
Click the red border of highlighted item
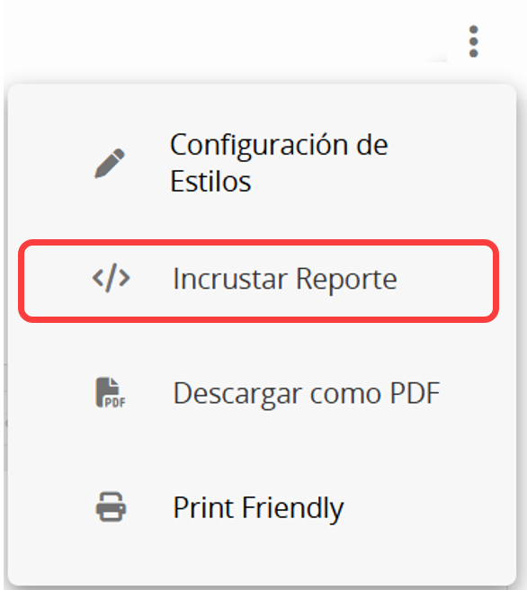(258, 243)
